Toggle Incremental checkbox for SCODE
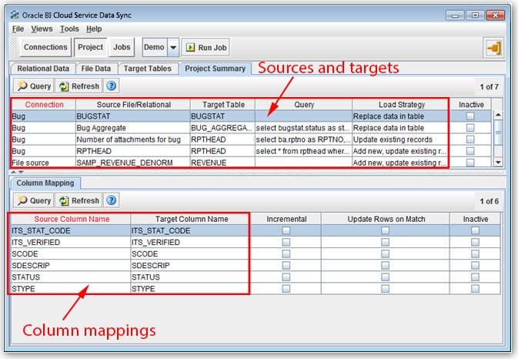The width and height of the screenshot is (518, 359). point(286,254)
